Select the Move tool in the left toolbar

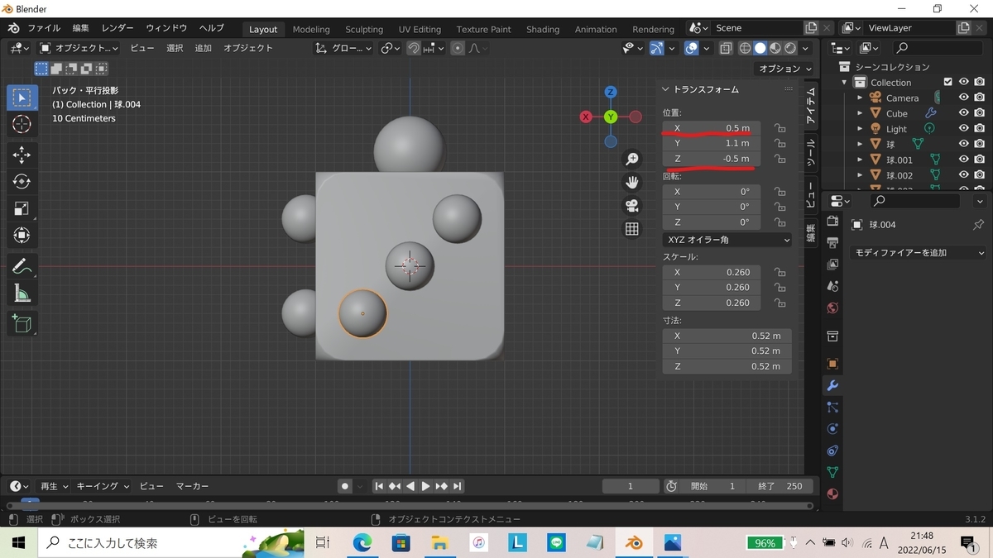tap(22, 155)
